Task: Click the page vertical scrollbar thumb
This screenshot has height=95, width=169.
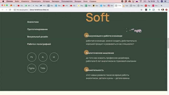Action: click(x=168, y=43)
